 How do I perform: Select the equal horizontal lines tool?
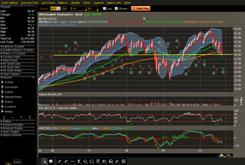123,162
